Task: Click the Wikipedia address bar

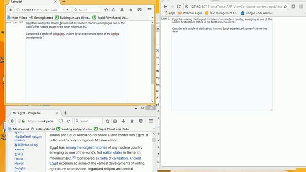Action: pos(41,121)
